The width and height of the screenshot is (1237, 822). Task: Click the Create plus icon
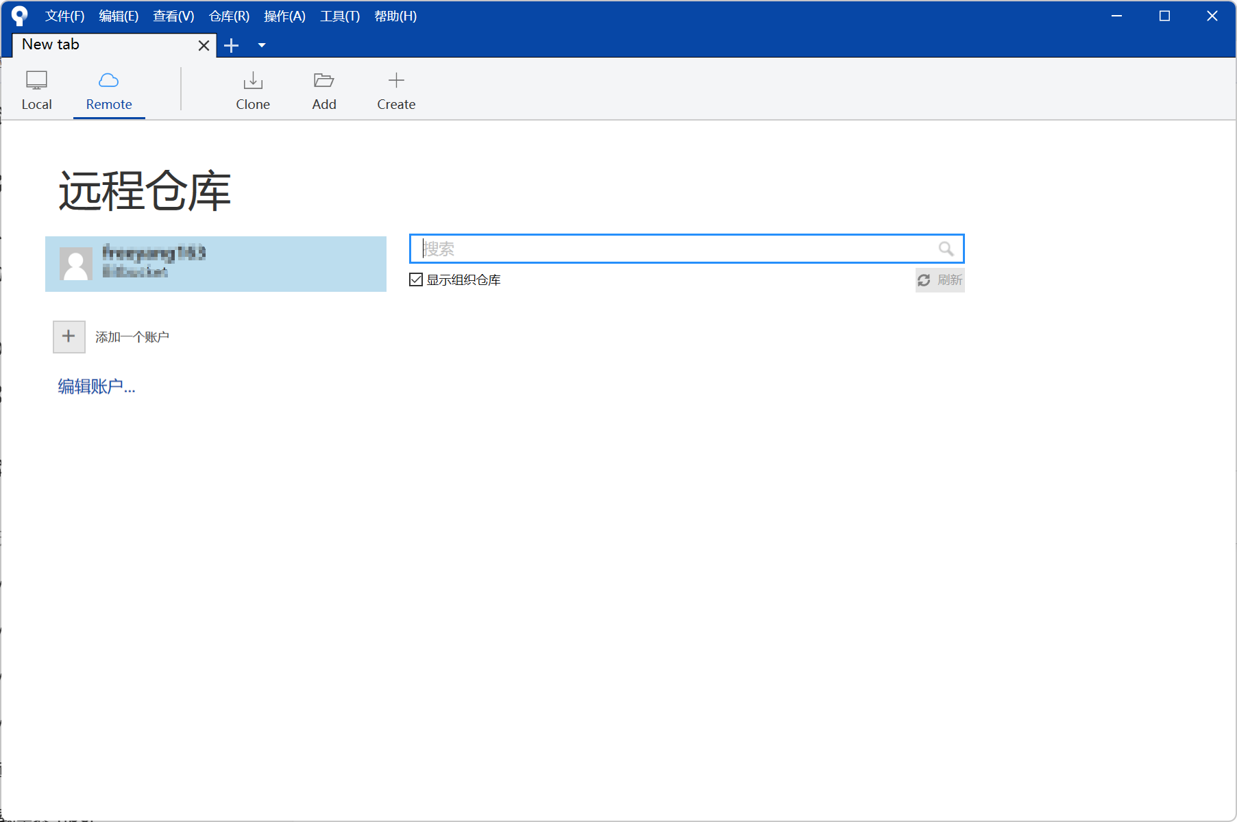point(396,80)
